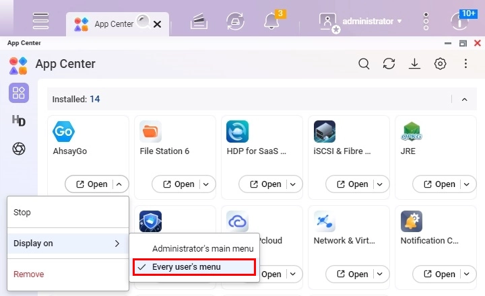This screenshot has width=485, height=296.
Task: Click the AhsayGo app icon
Action: [x=63, y=131]
